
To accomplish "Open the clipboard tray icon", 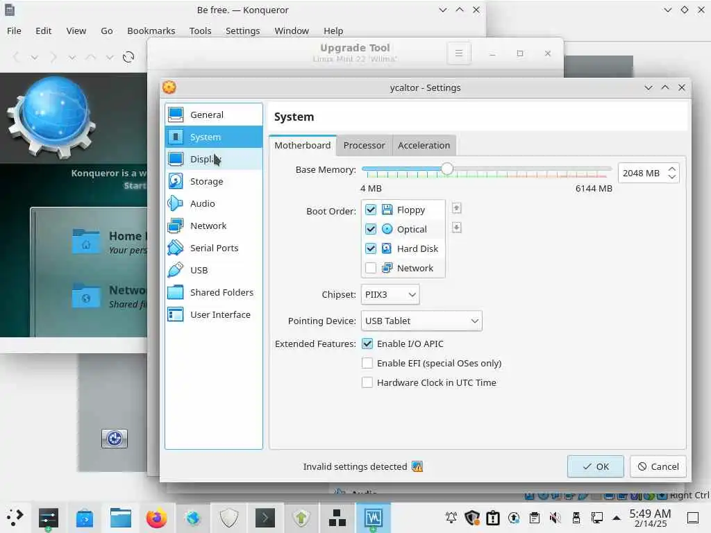I will [x=534, y=518].
